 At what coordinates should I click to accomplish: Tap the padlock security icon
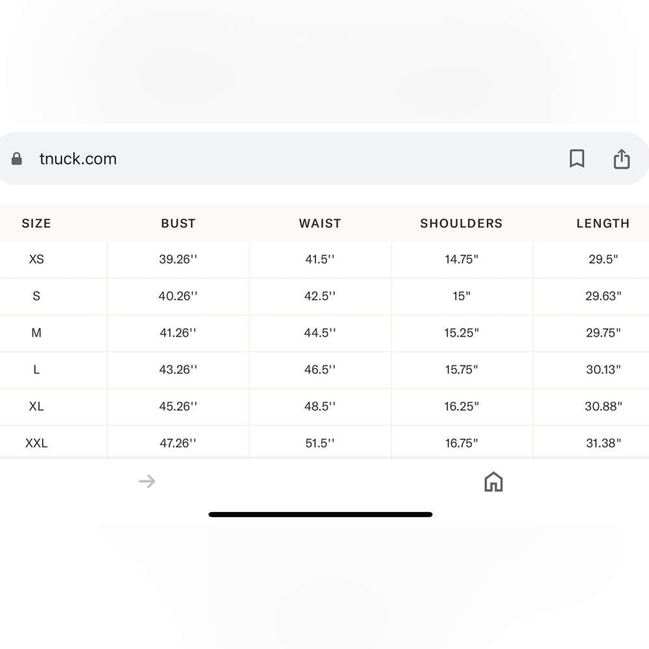[x=17, y=158]
